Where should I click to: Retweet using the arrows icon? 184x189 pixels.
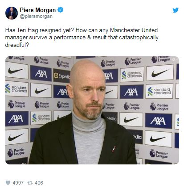[30, 183]
